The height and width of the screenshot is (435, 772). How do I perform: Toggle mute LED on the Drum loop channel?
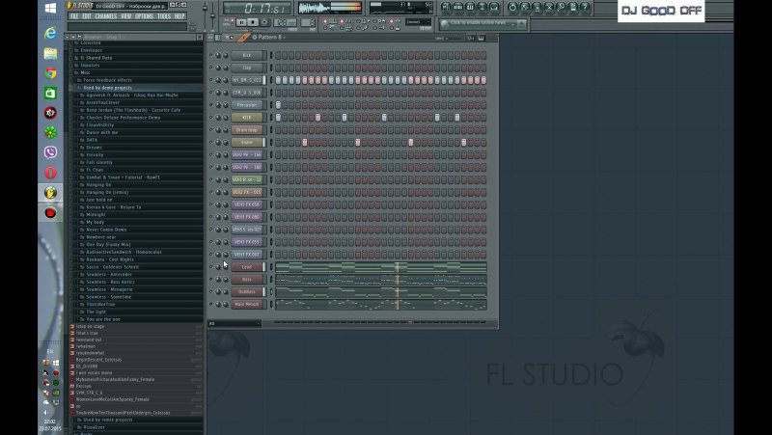(x=211, y=130)
